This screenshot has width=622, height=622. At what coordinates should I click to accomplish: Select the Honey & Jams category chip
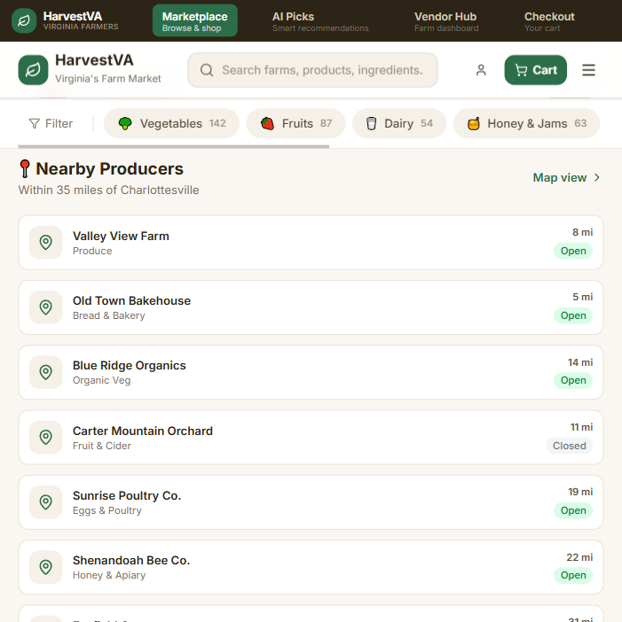tap(526, 124)
